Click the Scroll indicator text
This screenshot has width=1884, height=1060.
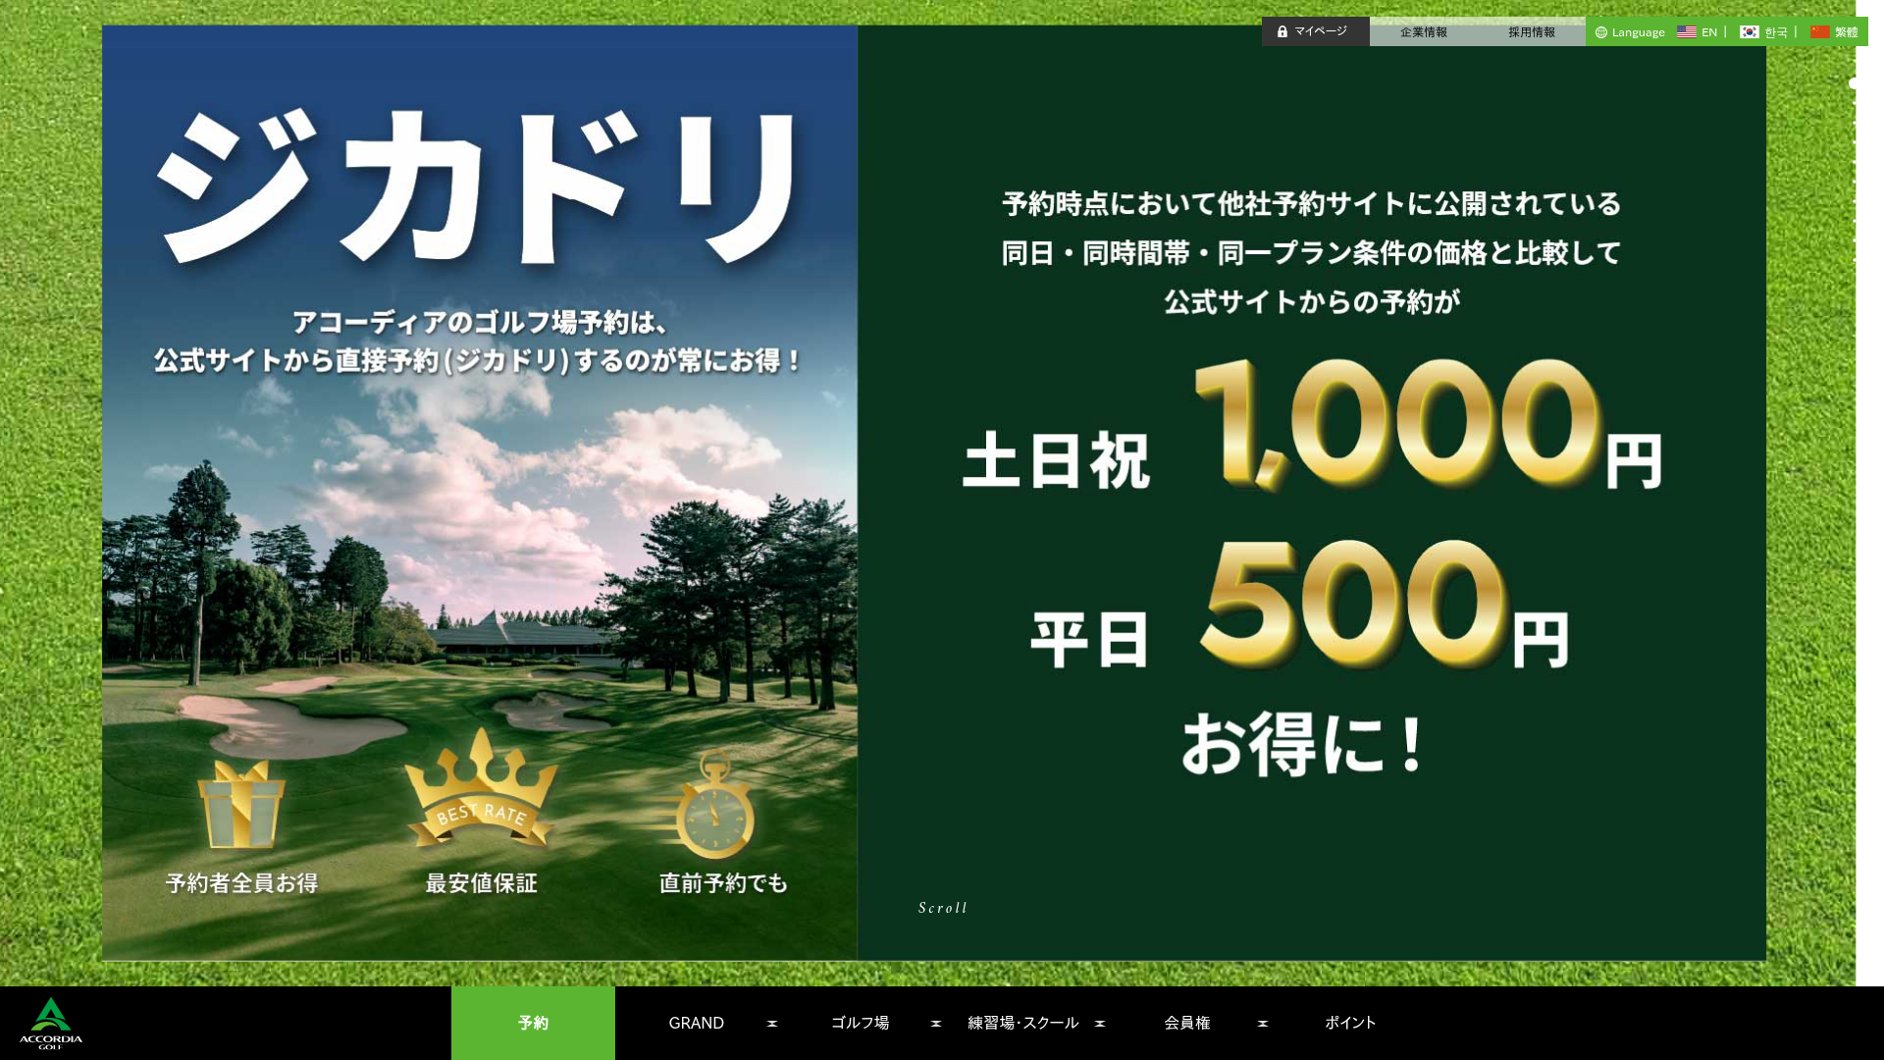[x=943, y=908]
